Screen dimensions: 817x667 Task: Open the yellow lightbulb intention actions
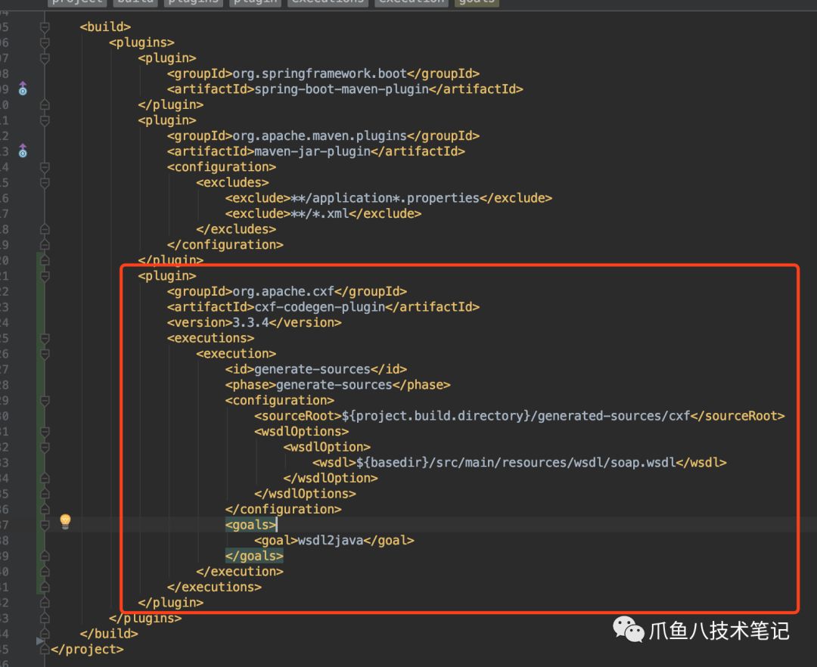tap(65, 522)
